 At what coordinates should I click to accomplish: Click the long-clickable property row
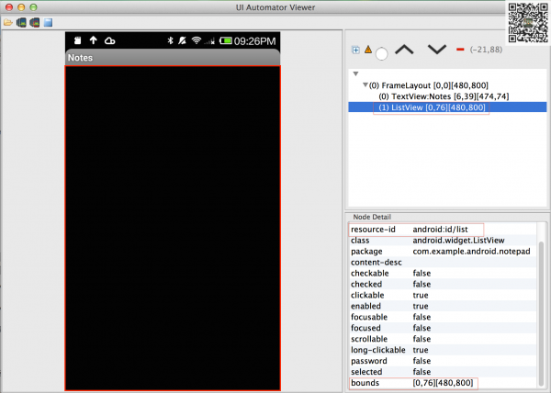(x=443, y=350)
